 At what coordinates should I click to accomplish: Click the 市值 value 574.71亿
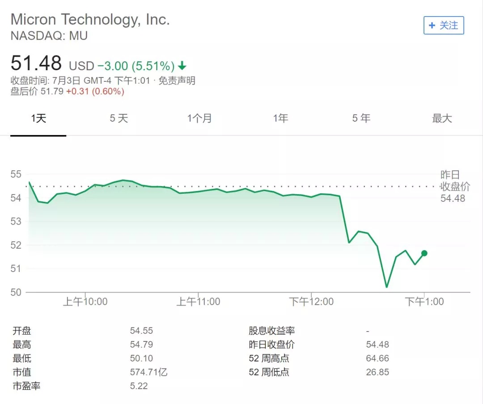coord(148,372)
